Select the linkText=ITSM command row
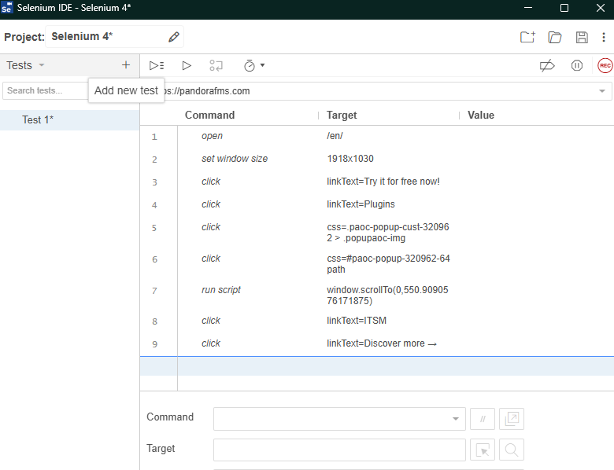The height and width of the screenshot is (470, 614). 377,321
